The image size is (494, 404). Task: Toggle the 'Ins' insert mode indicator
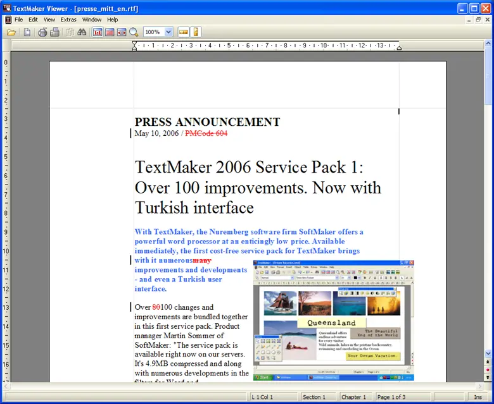pyautogui.click(x=478, y=397)
